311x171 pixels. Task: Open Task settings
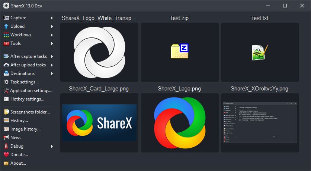(24, 82)
